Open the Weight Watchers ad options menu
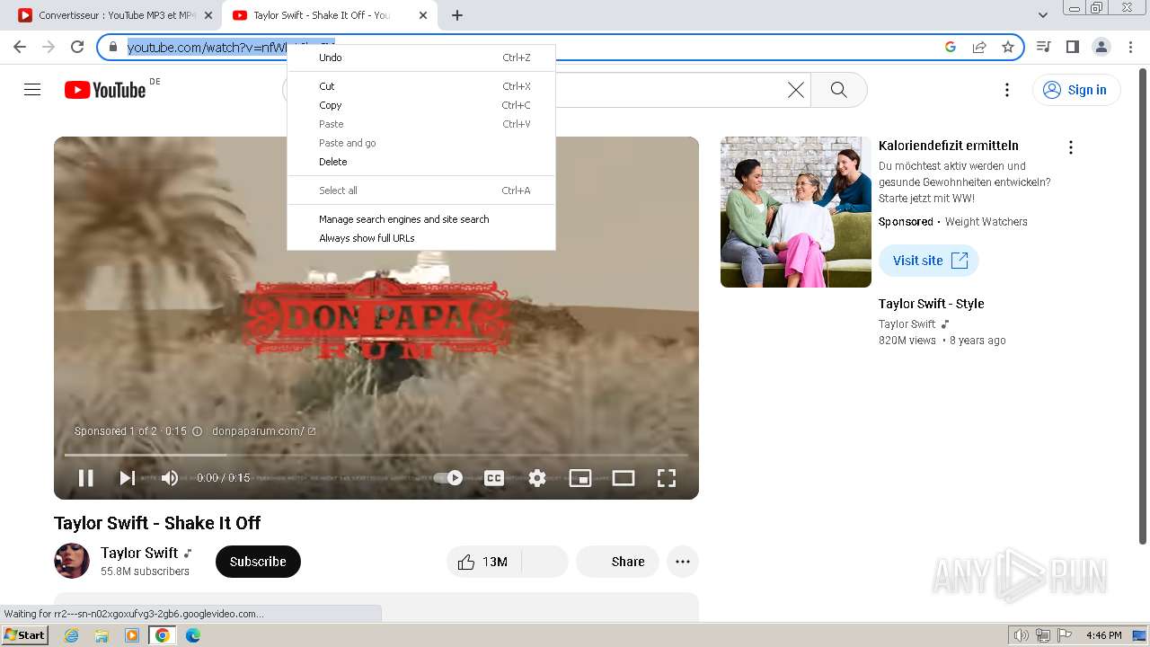This screenshot has height=647, width=1150. point(1070,147)
